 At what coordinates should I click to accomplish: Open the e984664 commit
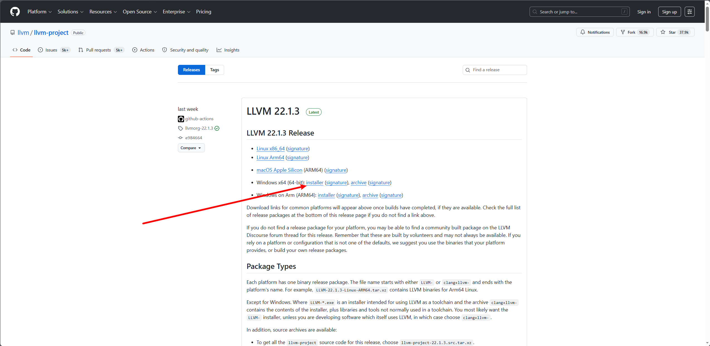pyautogui.click(x=194, y=138)
